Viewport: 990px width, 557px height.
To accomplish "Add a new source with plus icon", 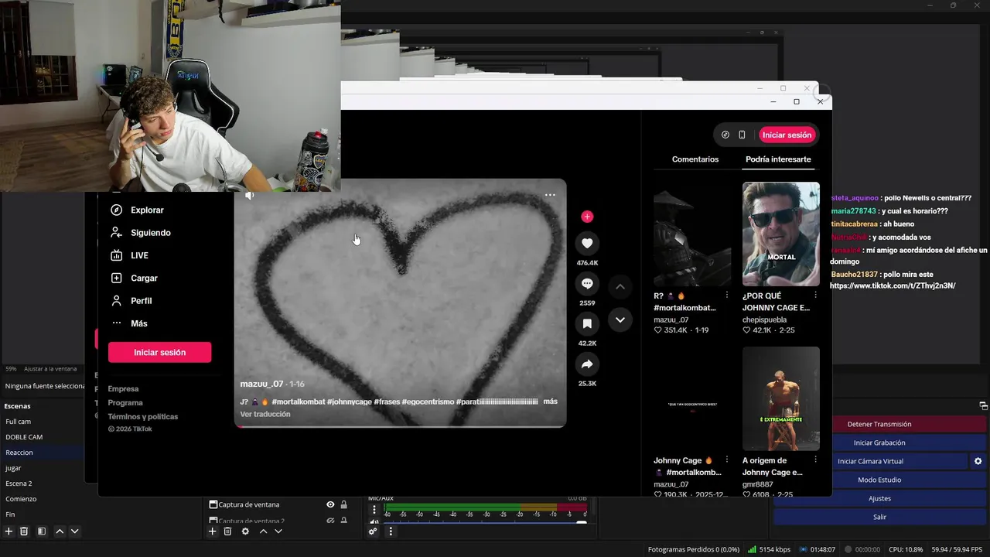I will 213,531.
